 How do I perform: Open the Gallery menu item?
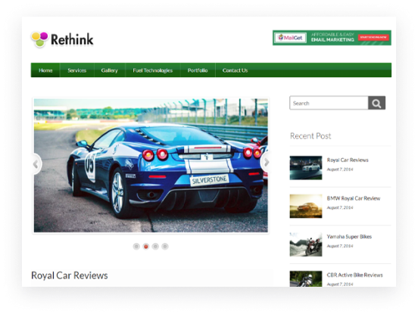tap(109, 70)
